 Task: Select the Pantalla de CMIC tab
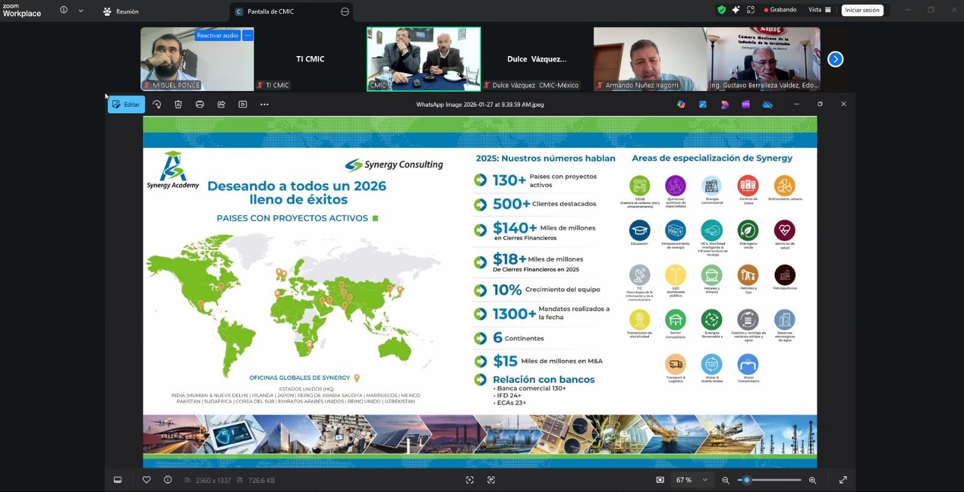[x=271, y=11]
